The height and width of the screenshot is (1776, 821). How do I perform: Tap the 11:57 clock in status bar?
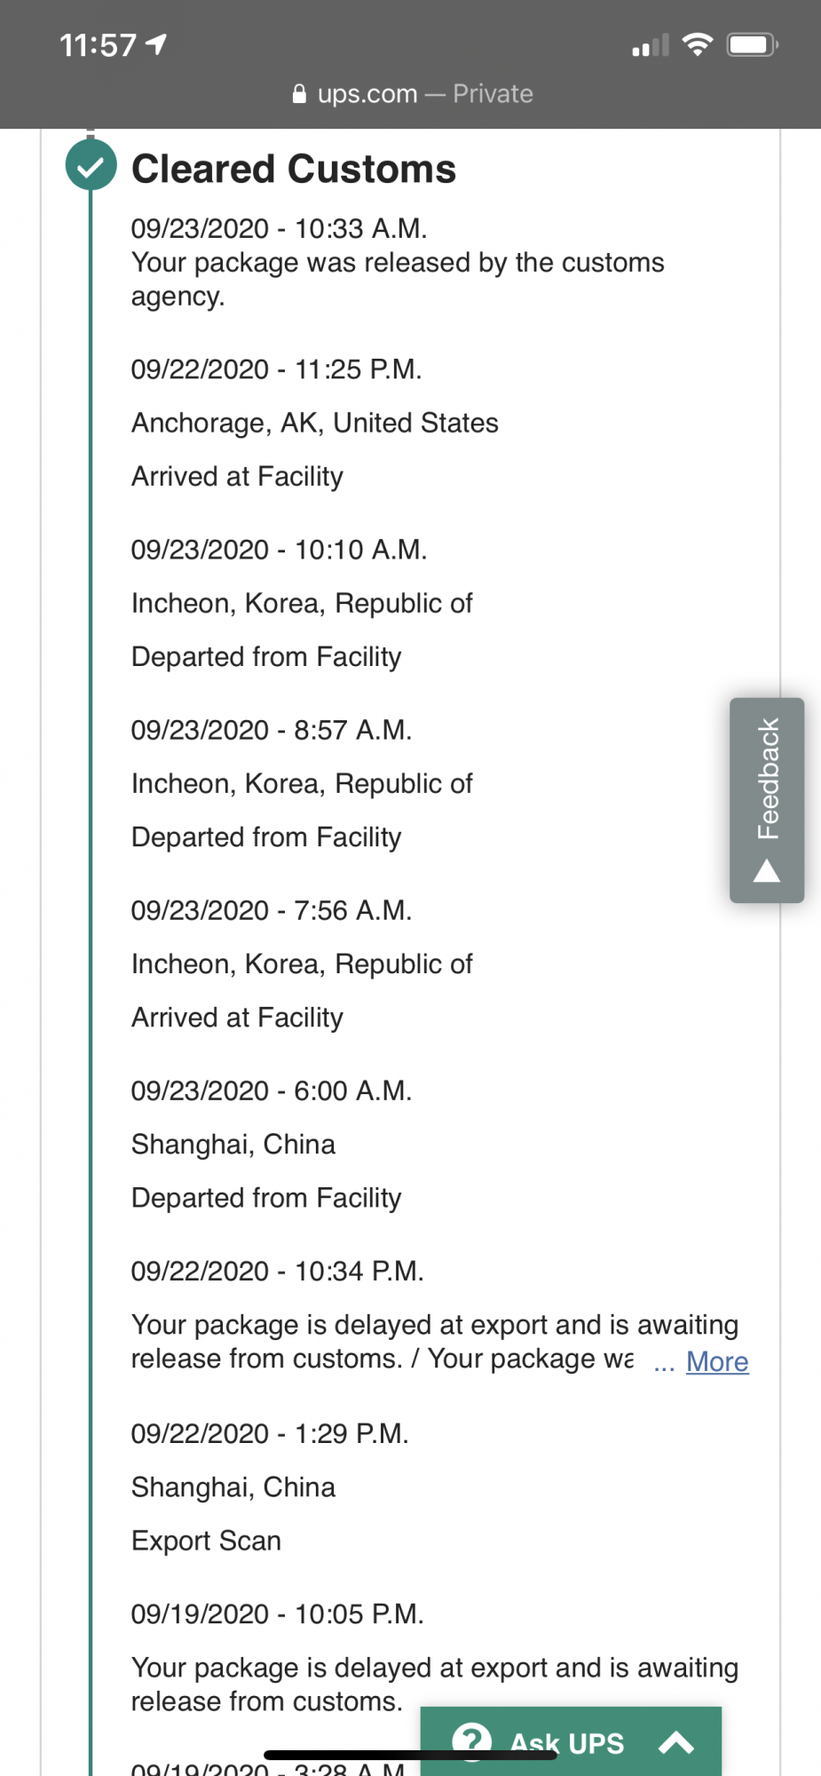(x=99, y=44)
